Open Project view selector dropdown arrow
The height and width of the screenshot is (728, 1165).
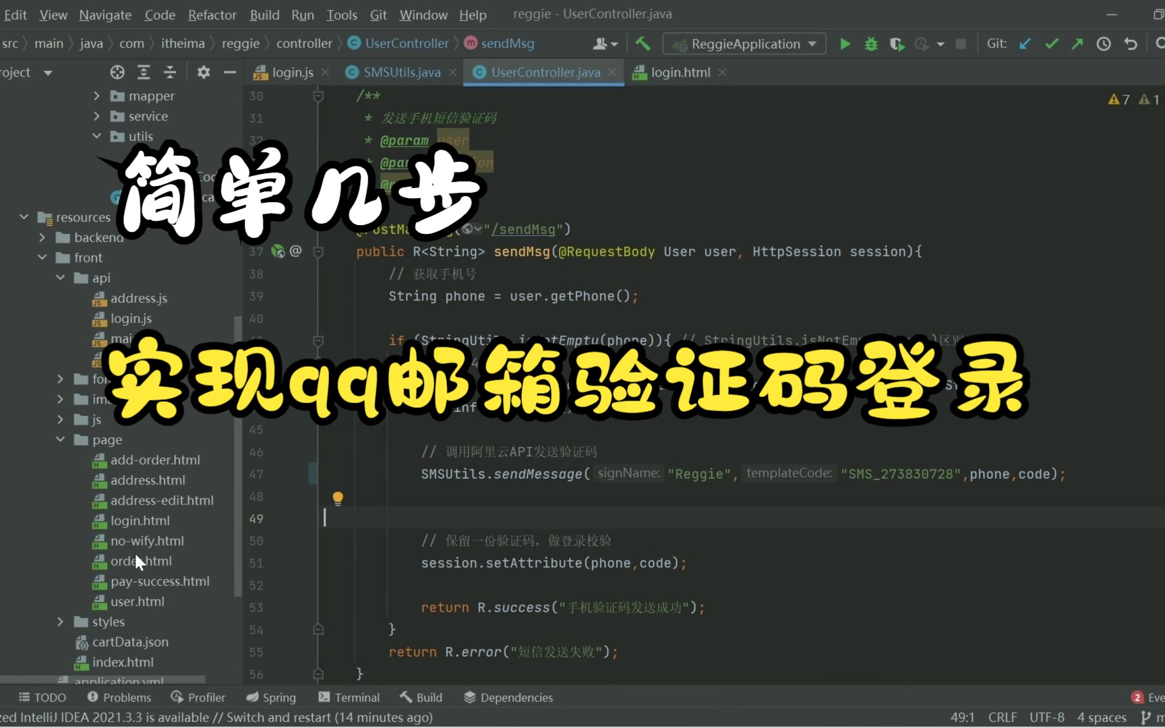pyautogui.click(x=48, y=72)
